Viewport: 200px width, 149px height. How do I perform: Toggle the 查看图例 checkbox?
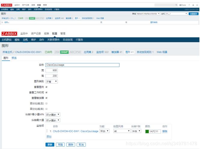coord(47,87)
